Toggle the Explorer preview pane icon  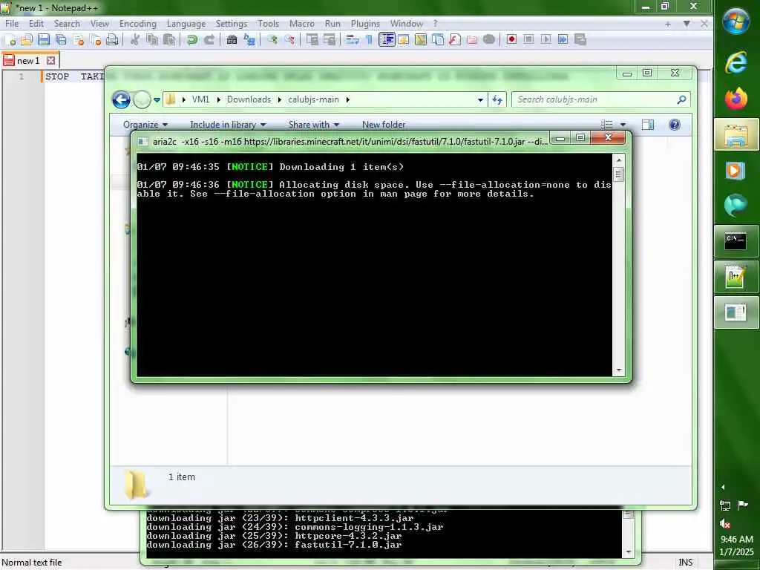(648, 125)
